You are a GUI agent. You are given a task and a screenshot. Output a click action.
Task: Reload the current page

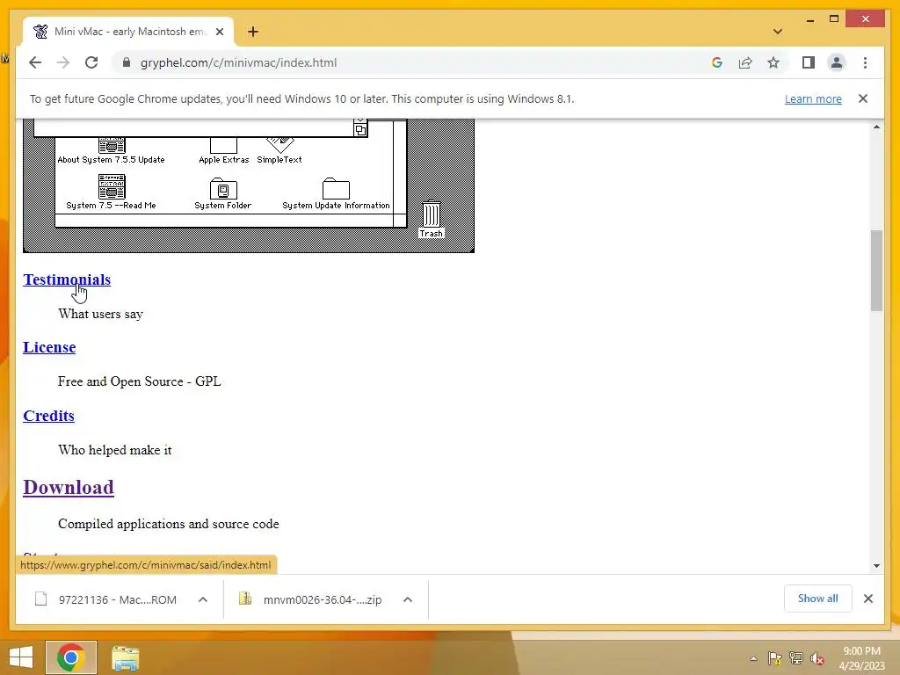pos(91,62)
